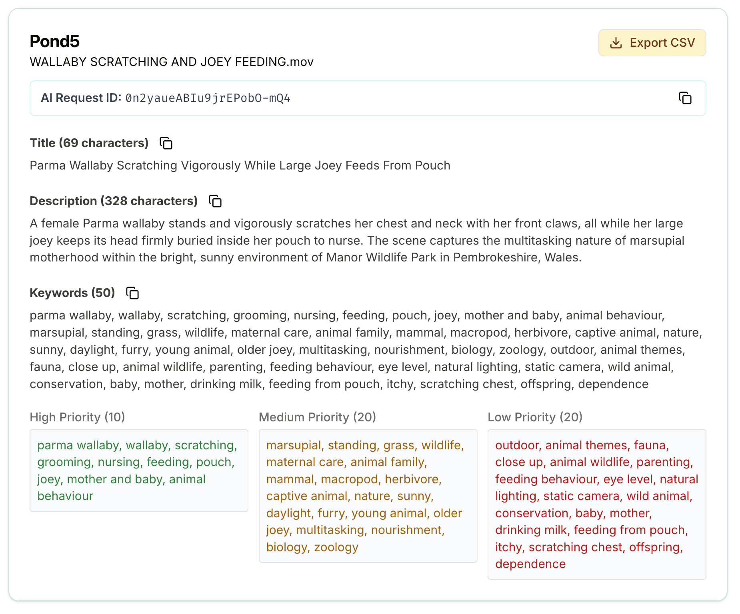
Task: Select the Medium Priority keywords box
Action: [x=368, y=496]
